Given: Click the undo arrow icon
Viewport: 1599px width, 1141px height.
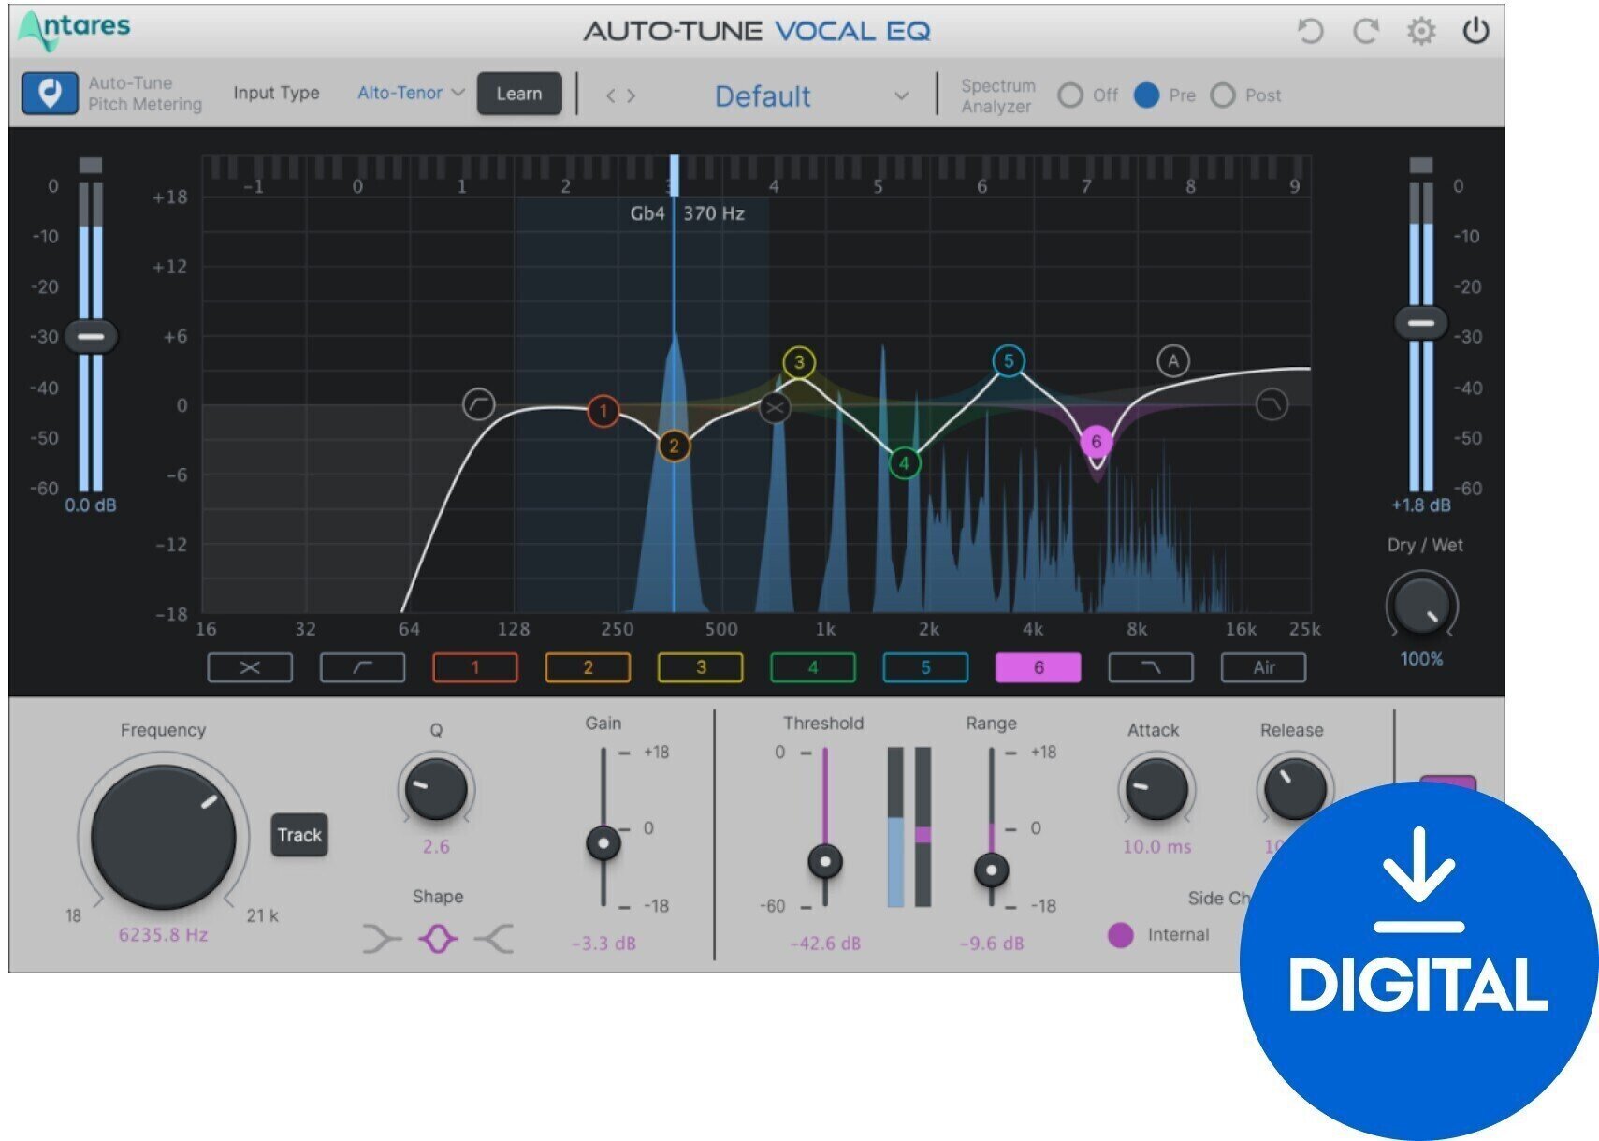Looking at the screenshot, I should coord(1310,31).
